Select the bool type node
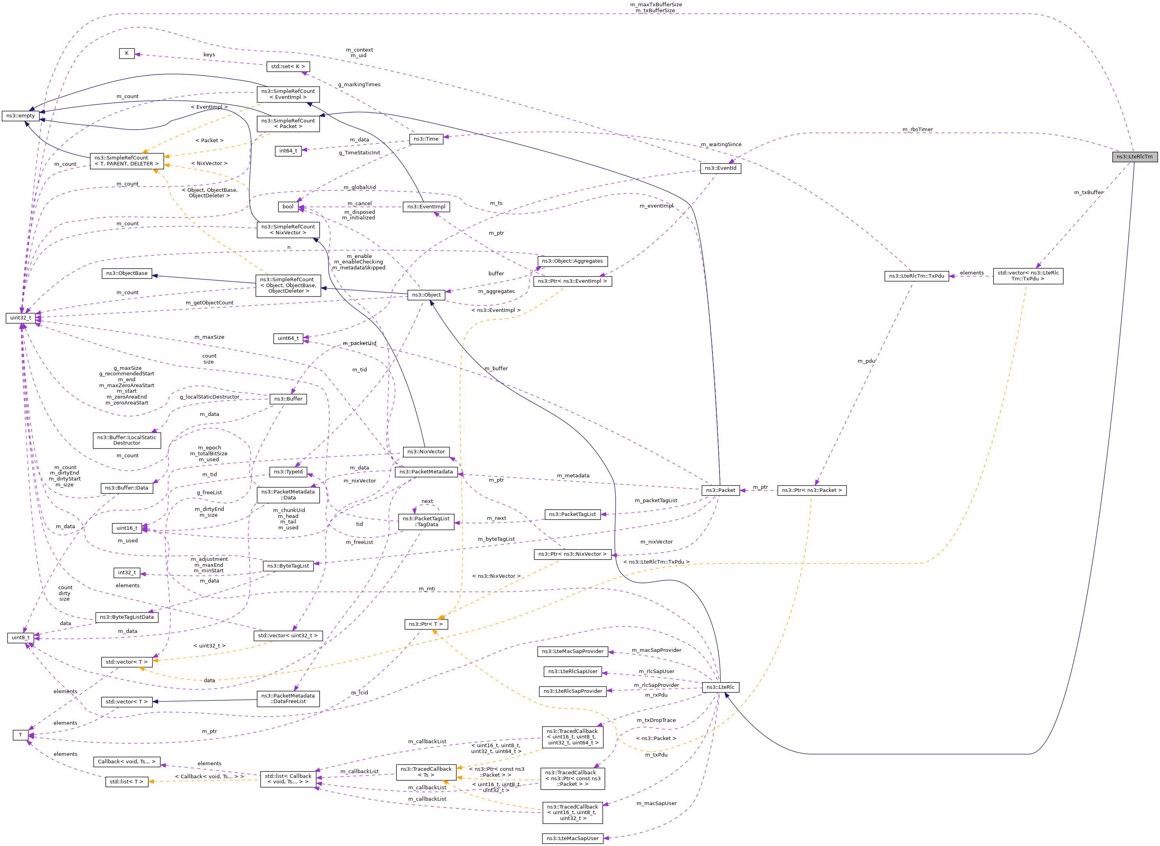Viewport: 1160px width, 846px height. 288,206
